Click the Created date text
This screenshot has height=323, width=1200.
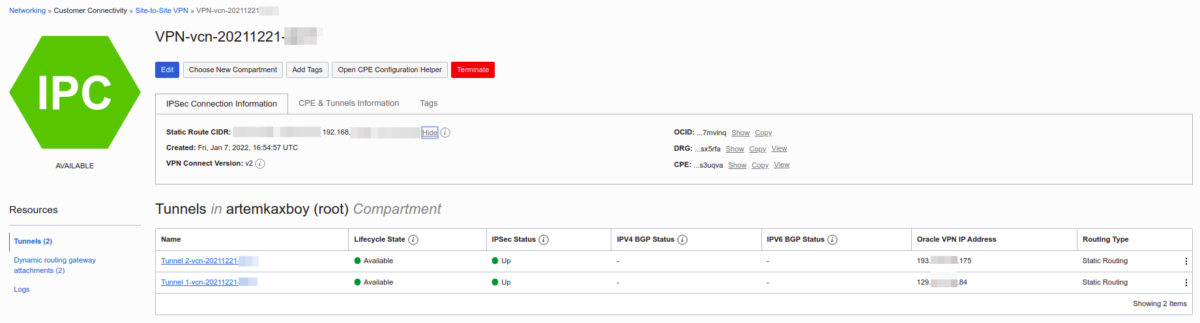click(232, 148)
